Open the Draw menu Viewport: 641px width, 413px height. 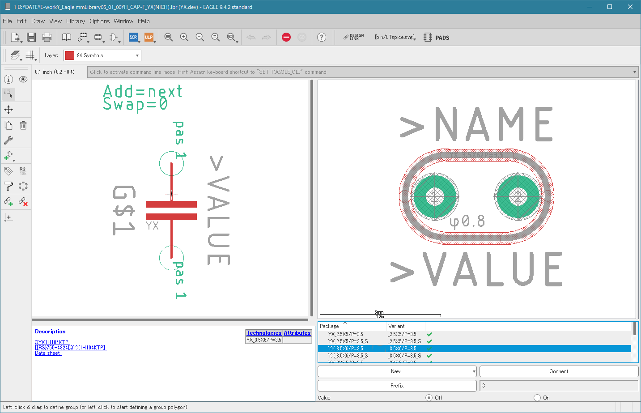point(38,21)
